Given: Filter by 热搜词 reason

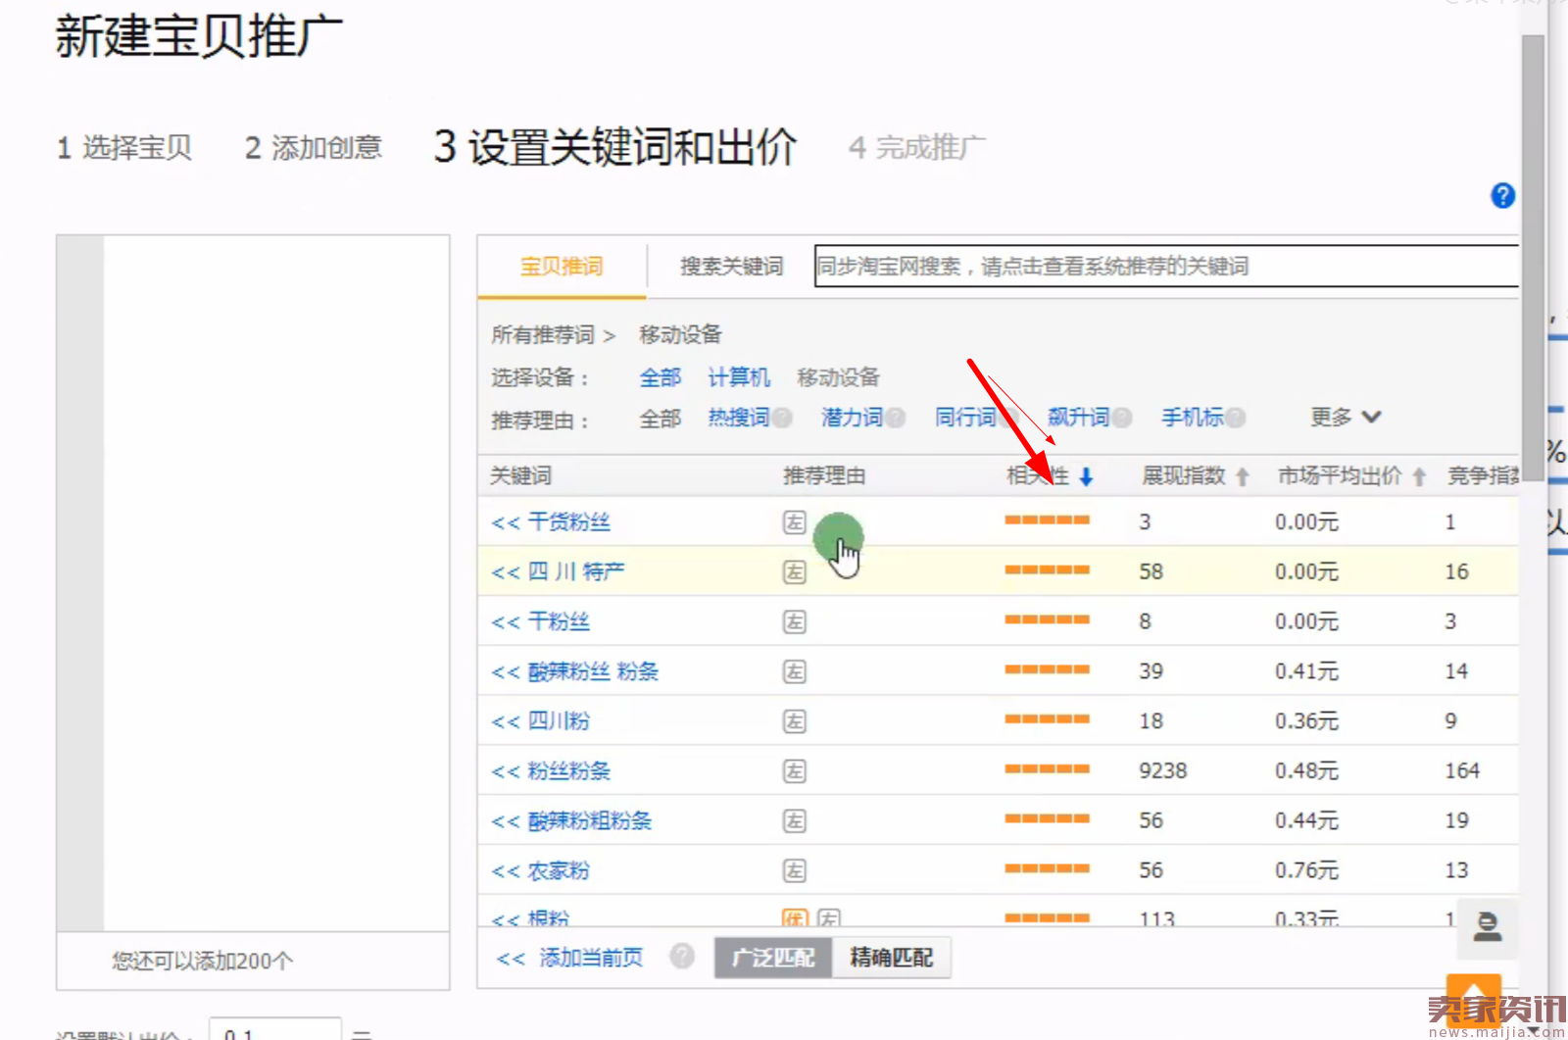Looking at the screenshot, I should (739, 418).
